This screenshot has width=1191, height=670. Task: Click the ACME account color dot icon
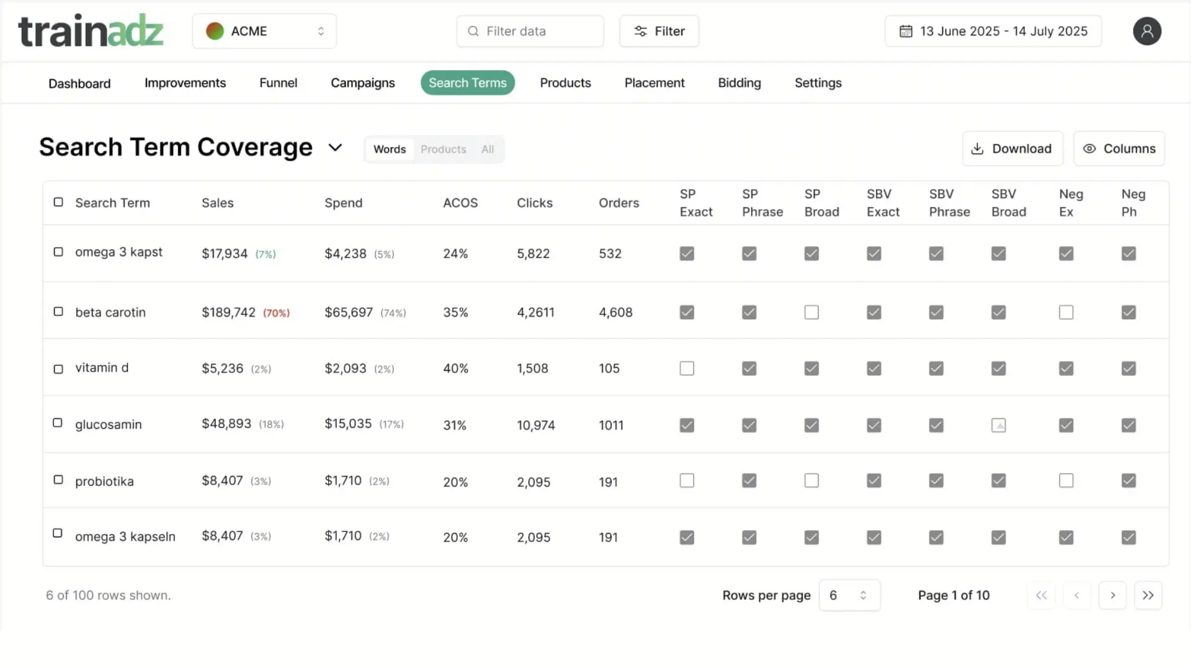click(215, 30)
